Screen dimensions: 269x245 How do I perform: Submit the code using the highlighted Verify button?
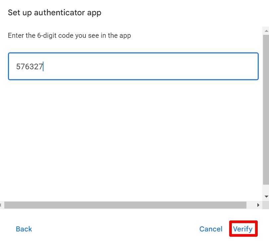click(x=243, y=229)
